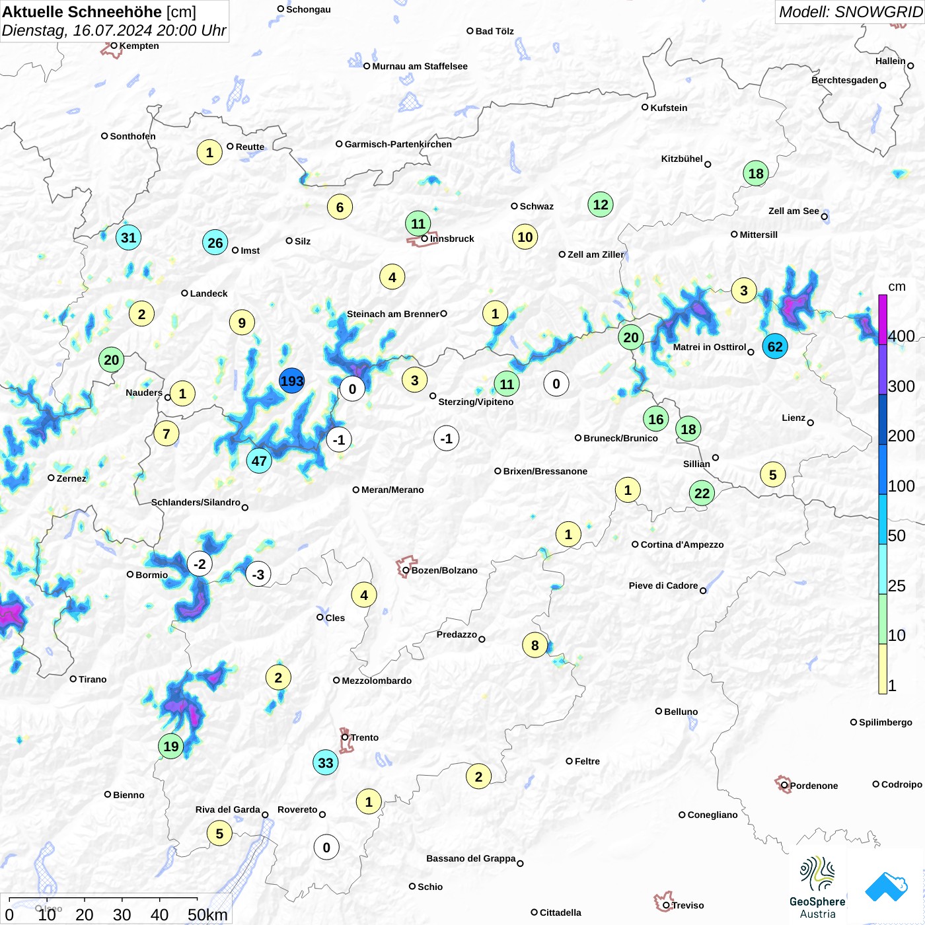Select the Trento city label

pos(365,737)
